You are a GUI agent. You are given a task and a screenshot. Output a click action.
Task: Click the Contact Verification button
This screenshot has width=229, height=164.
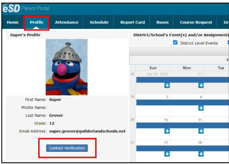[67, 148]
